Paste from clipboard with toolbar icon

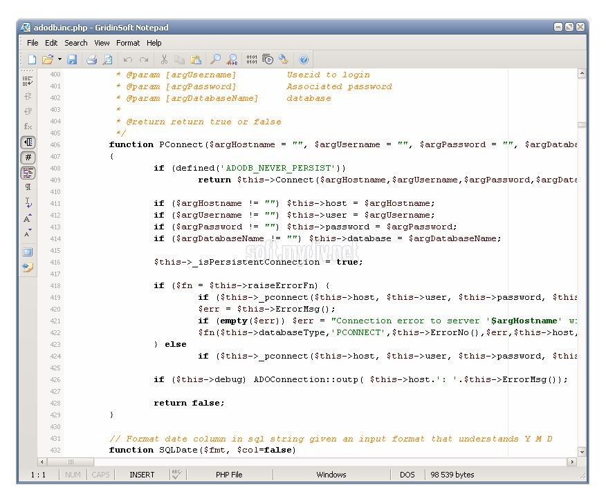click(196, 59)
